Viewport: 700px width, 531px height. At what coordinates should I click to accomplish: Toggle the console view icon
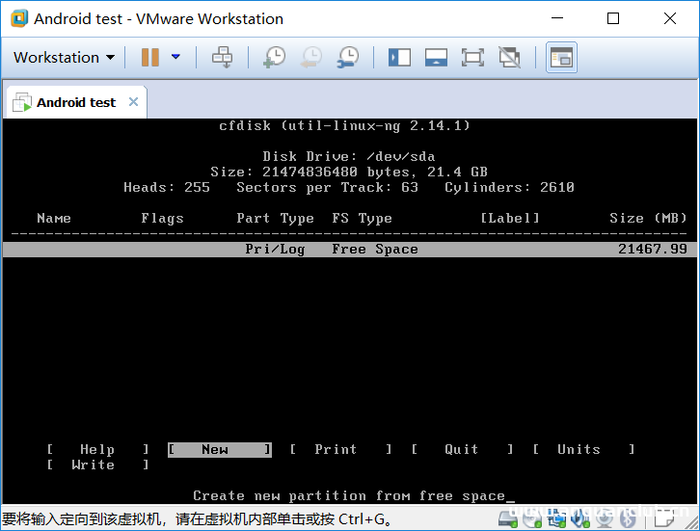[x=561, y=58]
